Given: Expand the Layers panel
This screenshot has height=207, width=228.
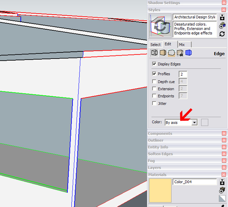Looking at the screenshot, I should [154, 167].
